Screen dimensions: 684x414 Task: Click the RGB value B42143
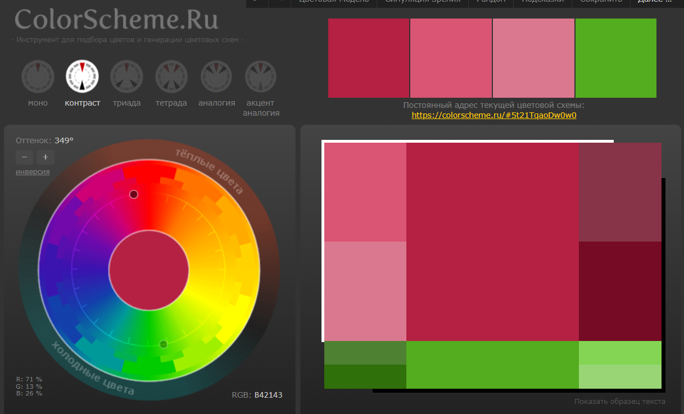click(x=268, y=395)
